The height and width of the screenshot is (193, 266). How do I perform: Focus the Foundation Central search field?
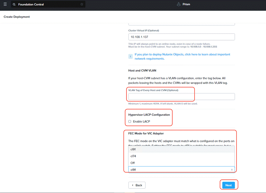point(48,4)
